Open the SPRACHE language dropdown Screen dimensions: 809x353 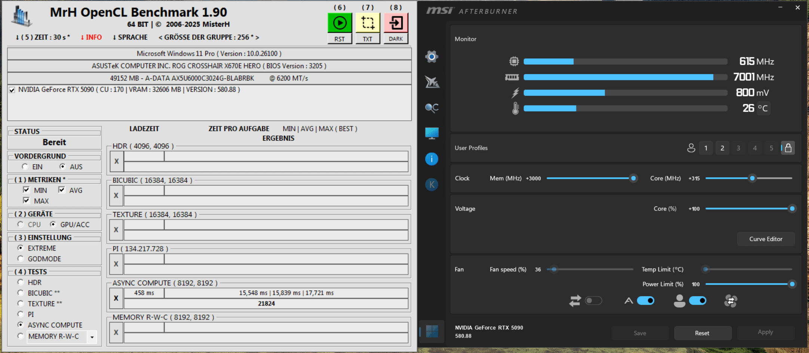[x=130, y=37]
